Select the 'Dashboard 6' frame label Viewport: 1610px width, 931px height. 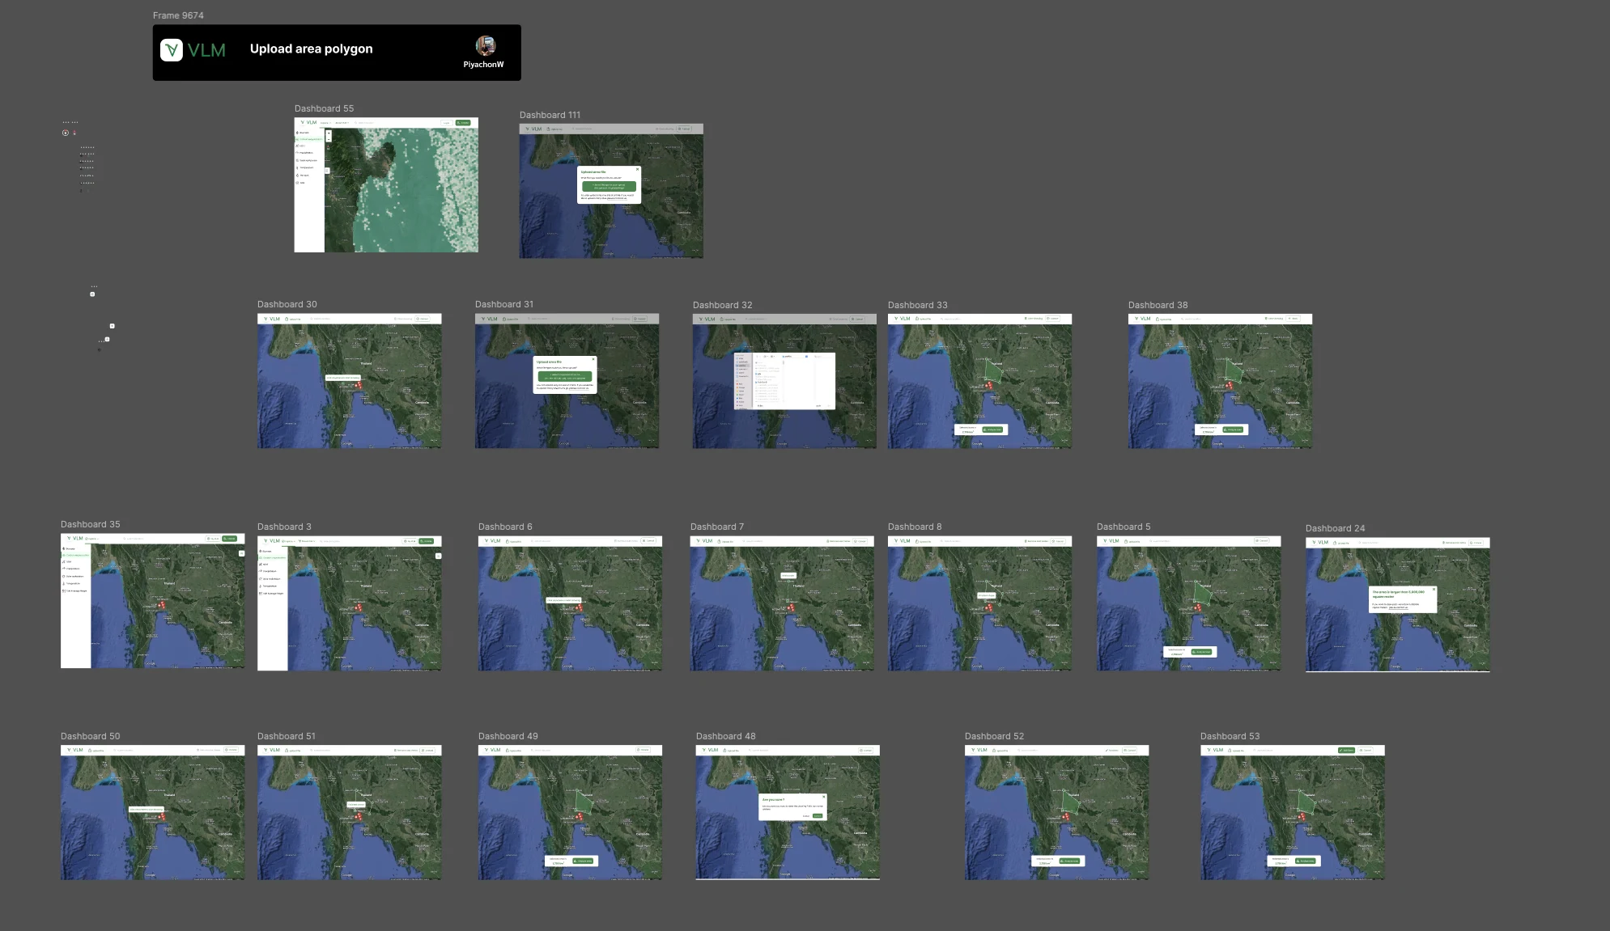point(505,527)
